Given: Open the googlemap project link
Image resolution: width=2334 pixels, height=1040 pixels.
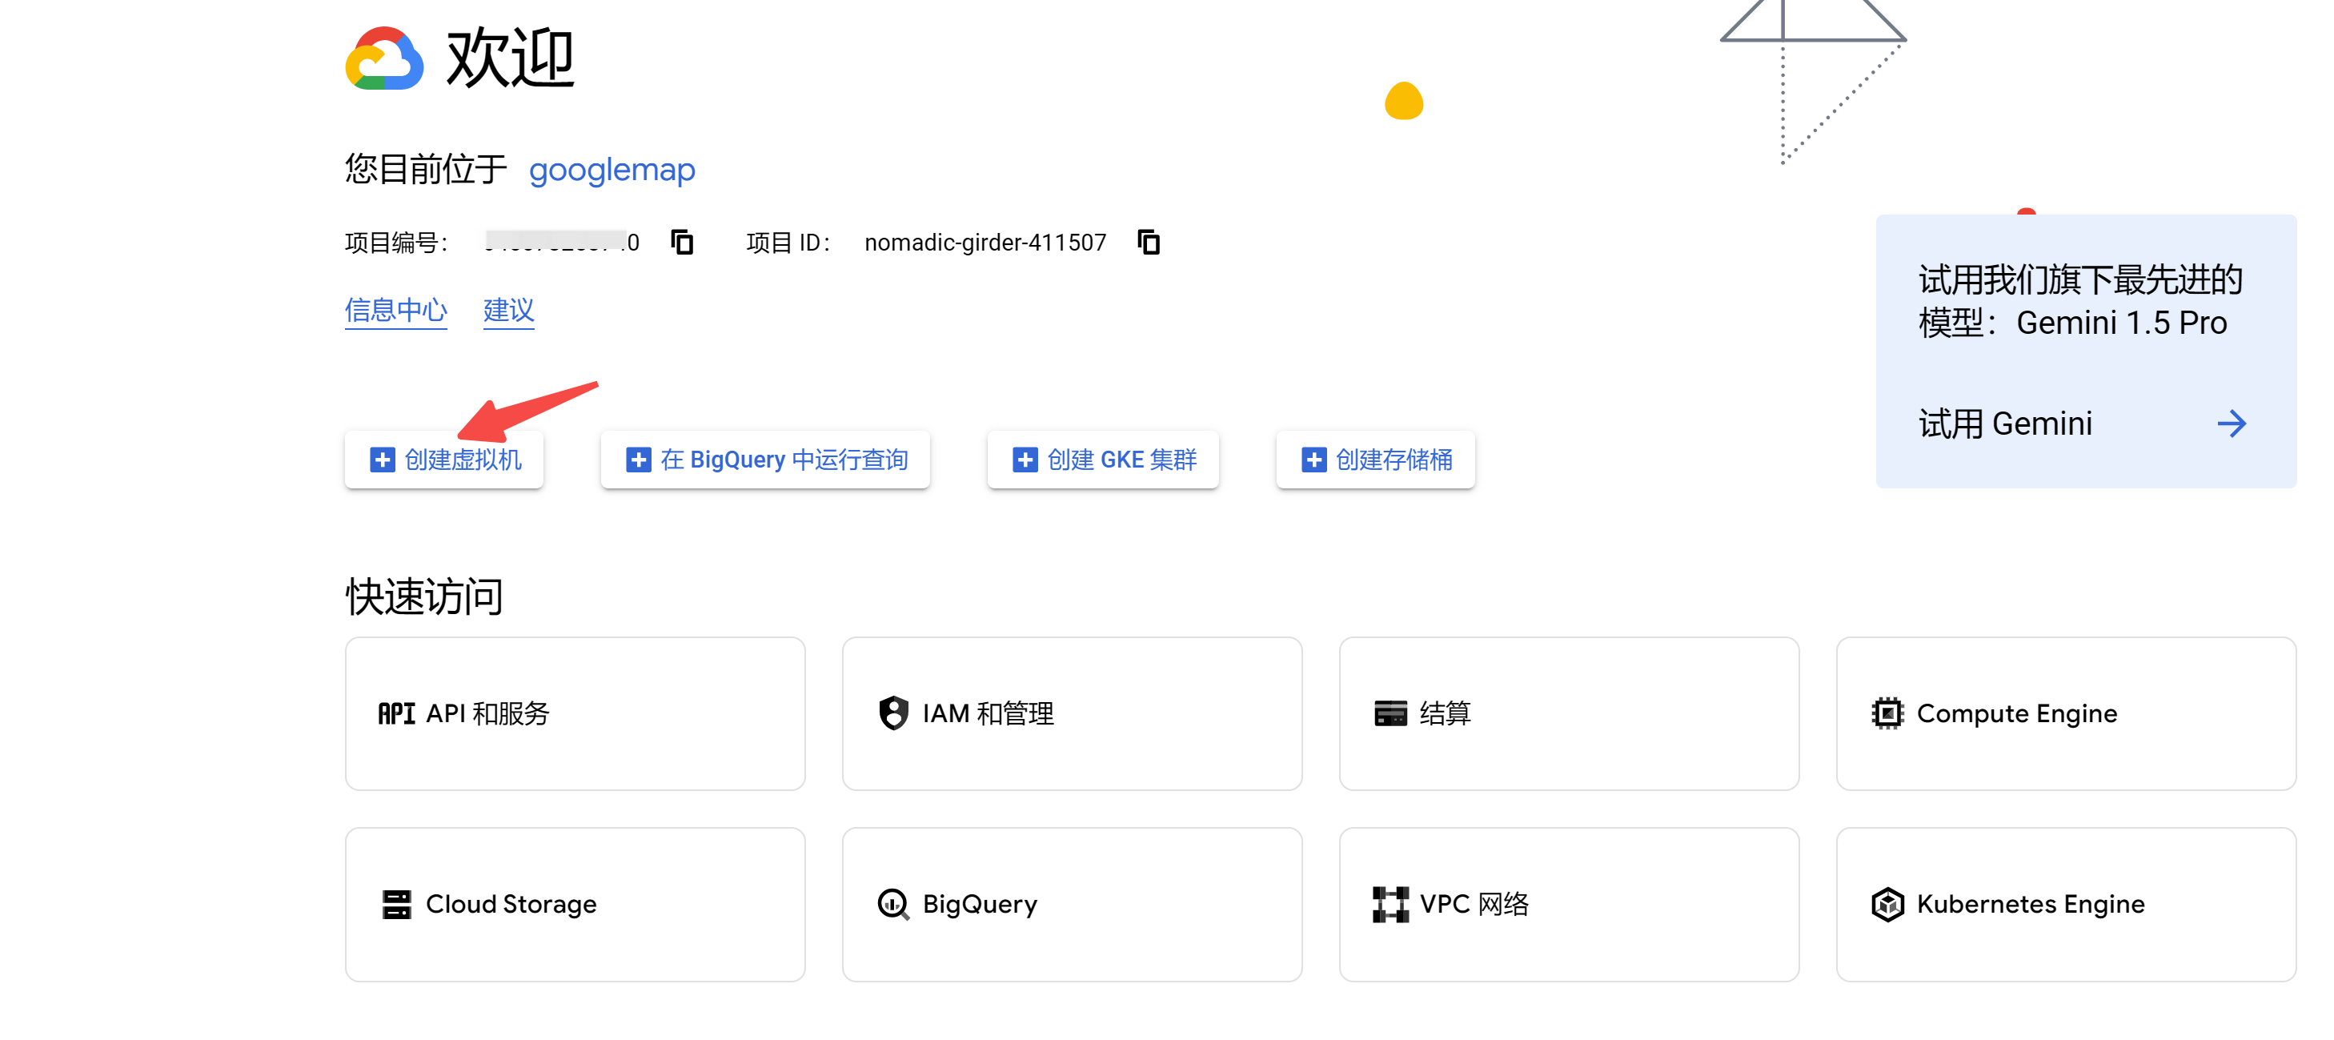Looking at the screenshot, I should point(612,170).
